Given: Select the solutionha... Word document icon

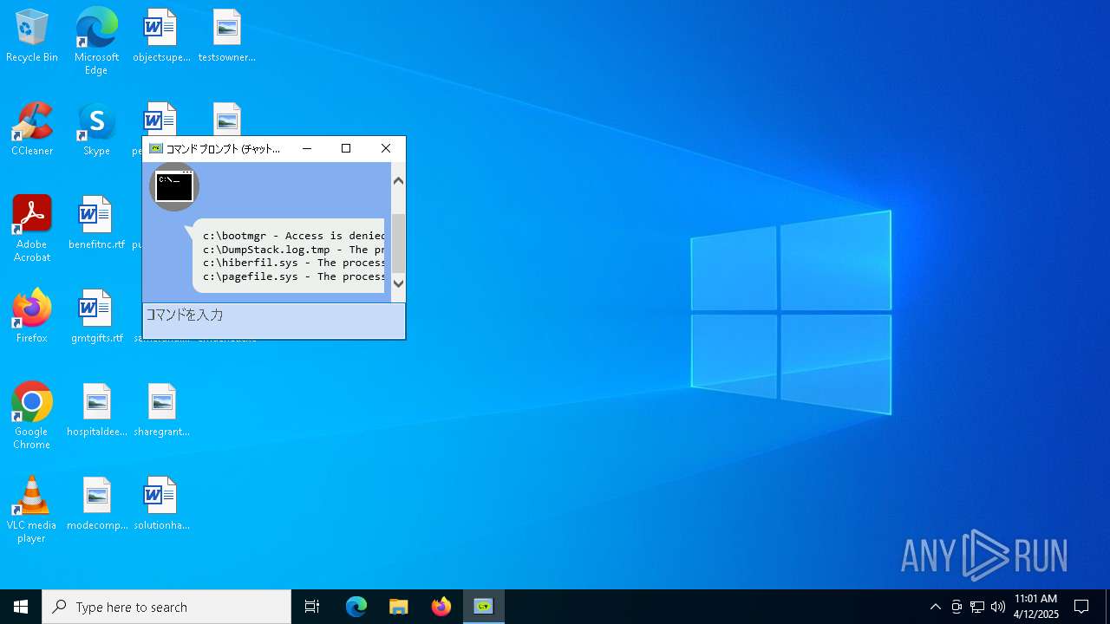Looking at the screenshot, I should (161, 504).
